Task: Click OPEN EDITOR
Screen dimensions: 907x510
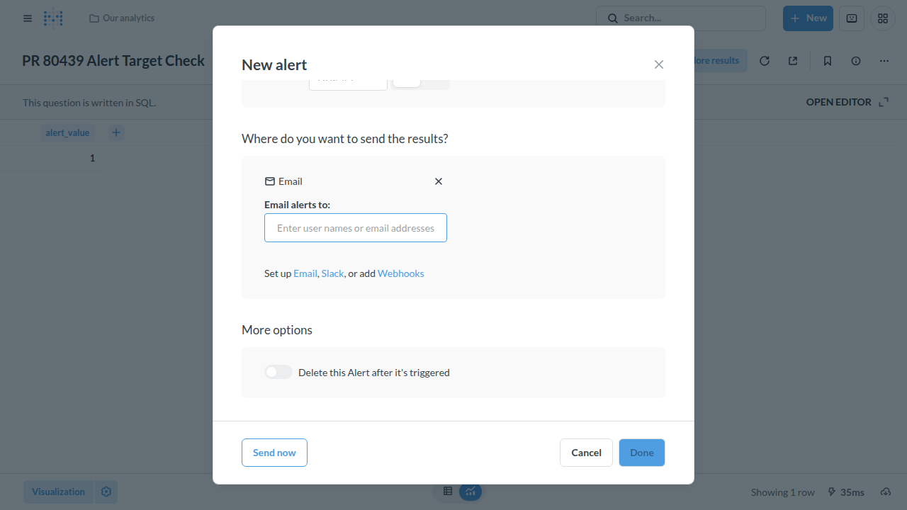Action: tap(839, 102)
